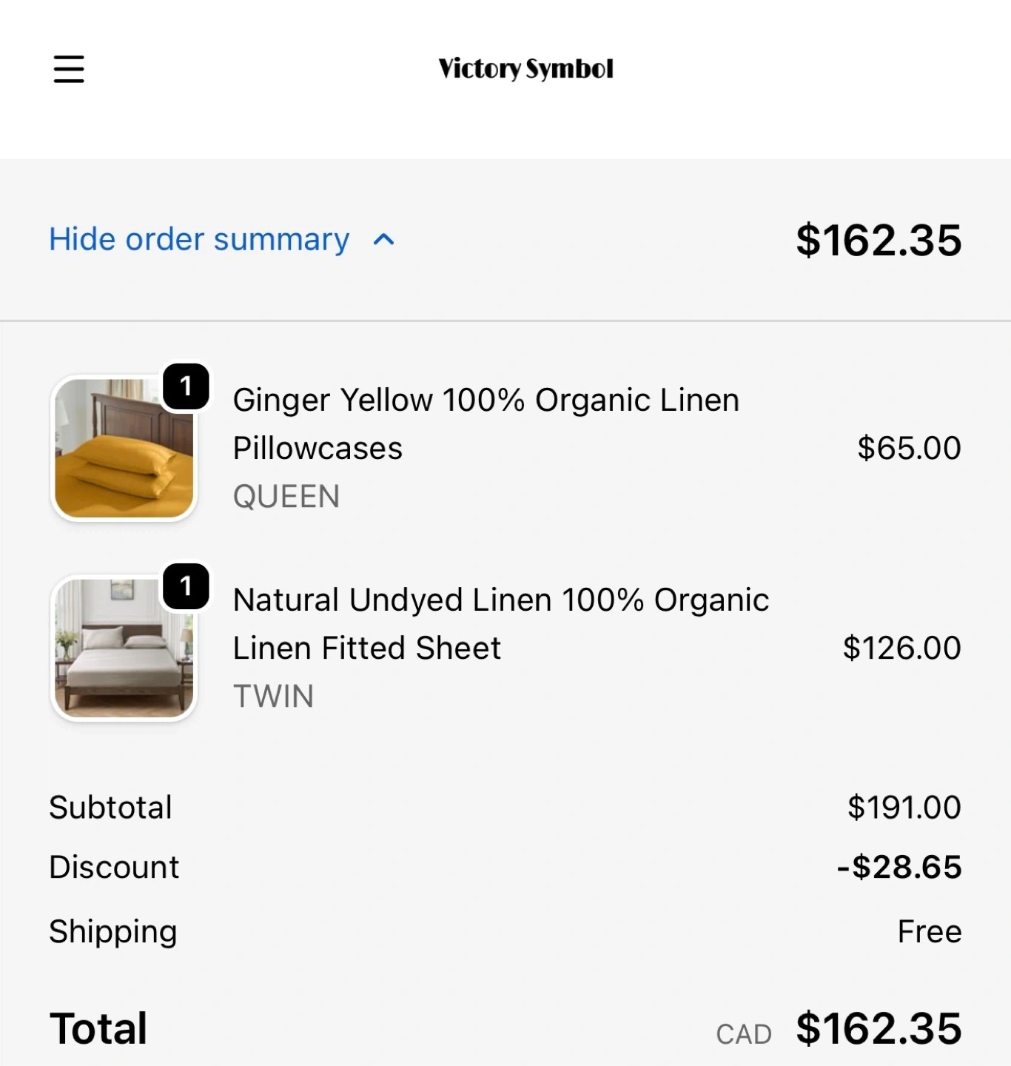Viewport: 1011px width, 1066px height.
Task: Click the QUEEN size label
Action: pos(286,496)
